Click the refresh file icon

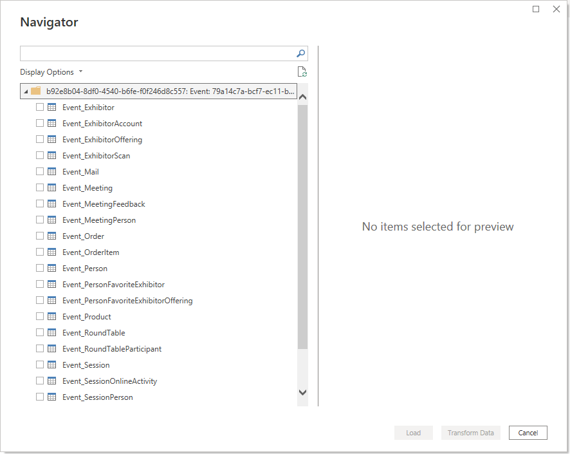tap(302, 71)
